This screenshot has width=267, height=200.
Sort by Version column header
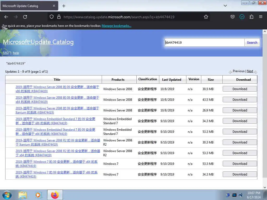pyautogui.click(x=194, y=79)
